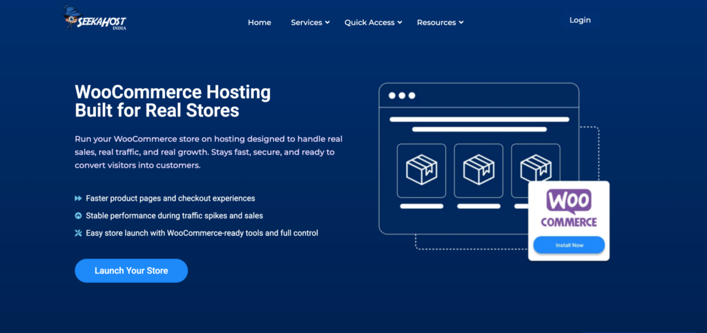707x333 pixels.
Task: Click the text Stable performance during traffic spikes and sales
Action: pos(175,216)
